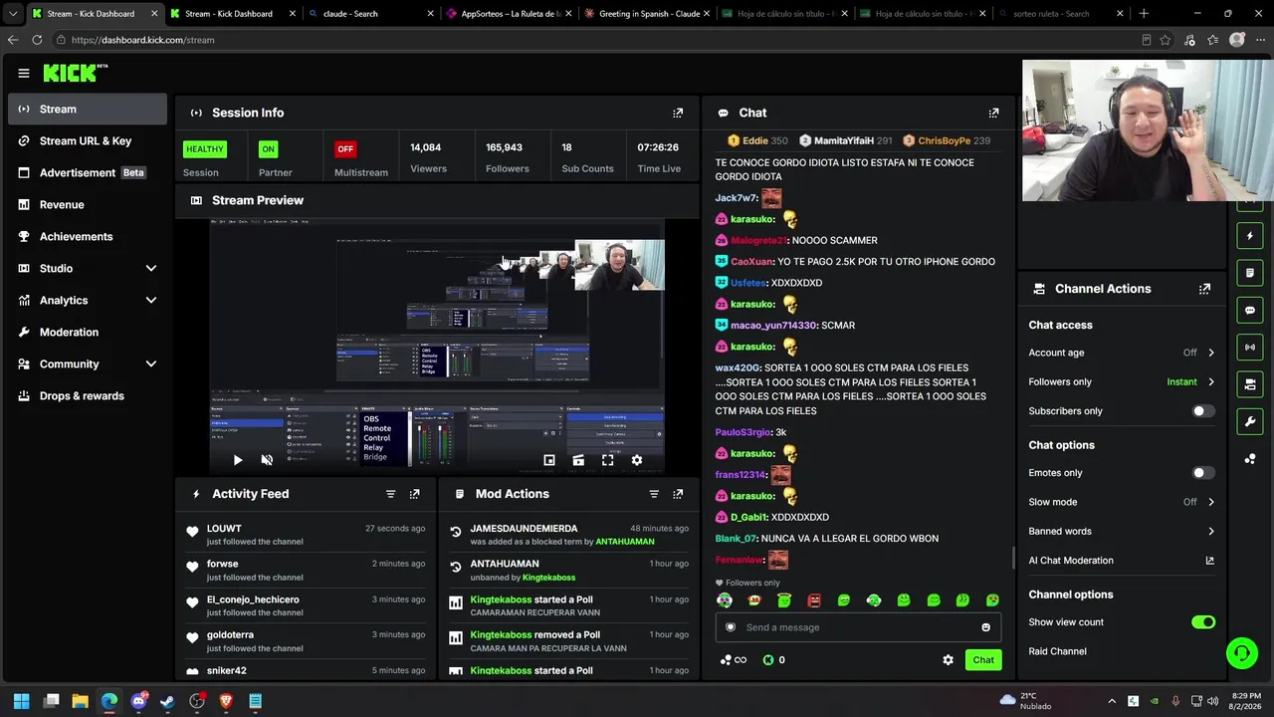Open File Explorer from the taskbar

(81, 701)
